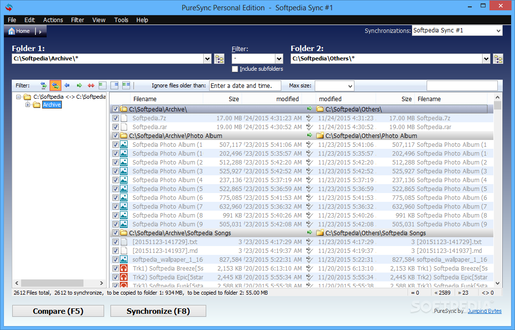Open the Synchronizations dropdown

[498, 30]
